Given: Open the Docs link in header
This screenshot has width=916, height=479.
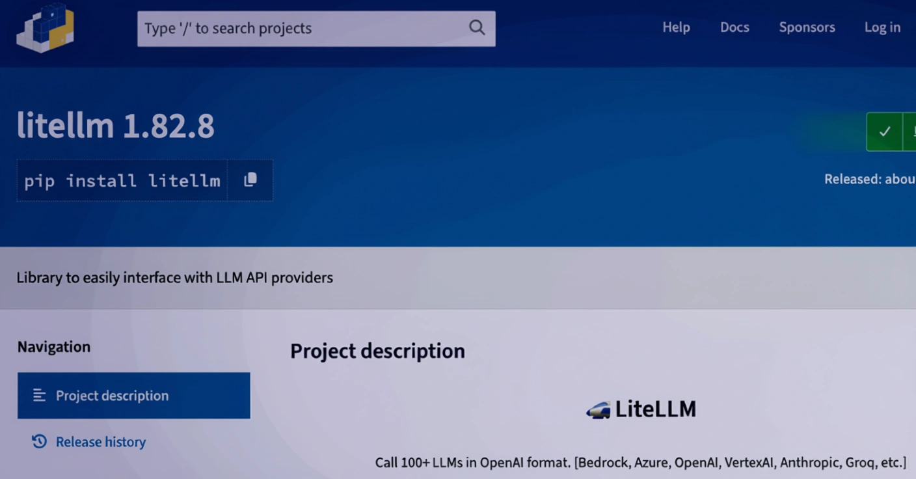Looking at the screenshot, I should [734, 27].
